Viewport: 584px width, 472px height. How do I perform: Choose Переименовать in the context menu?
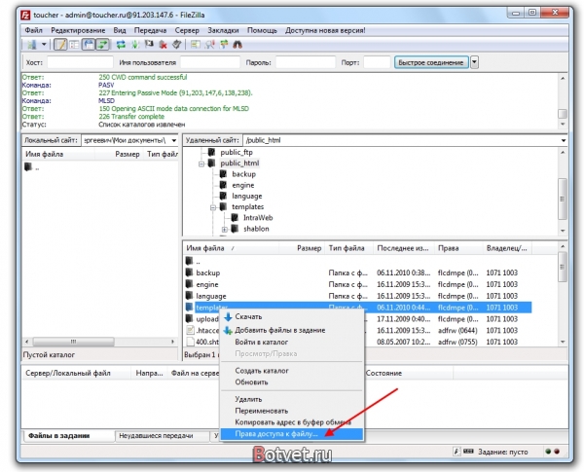292,411
